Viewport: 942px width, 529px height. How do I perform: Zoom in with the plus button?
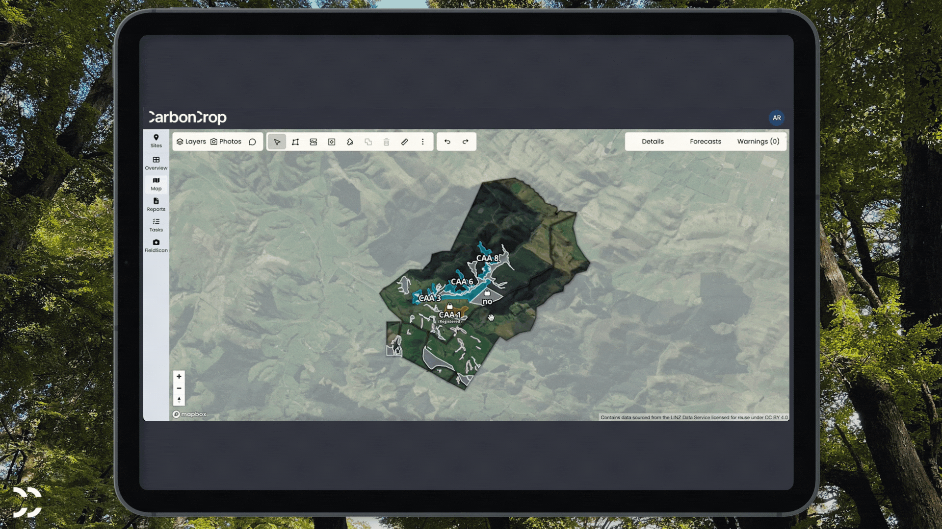pyautogui.click(x=179, y=376)
